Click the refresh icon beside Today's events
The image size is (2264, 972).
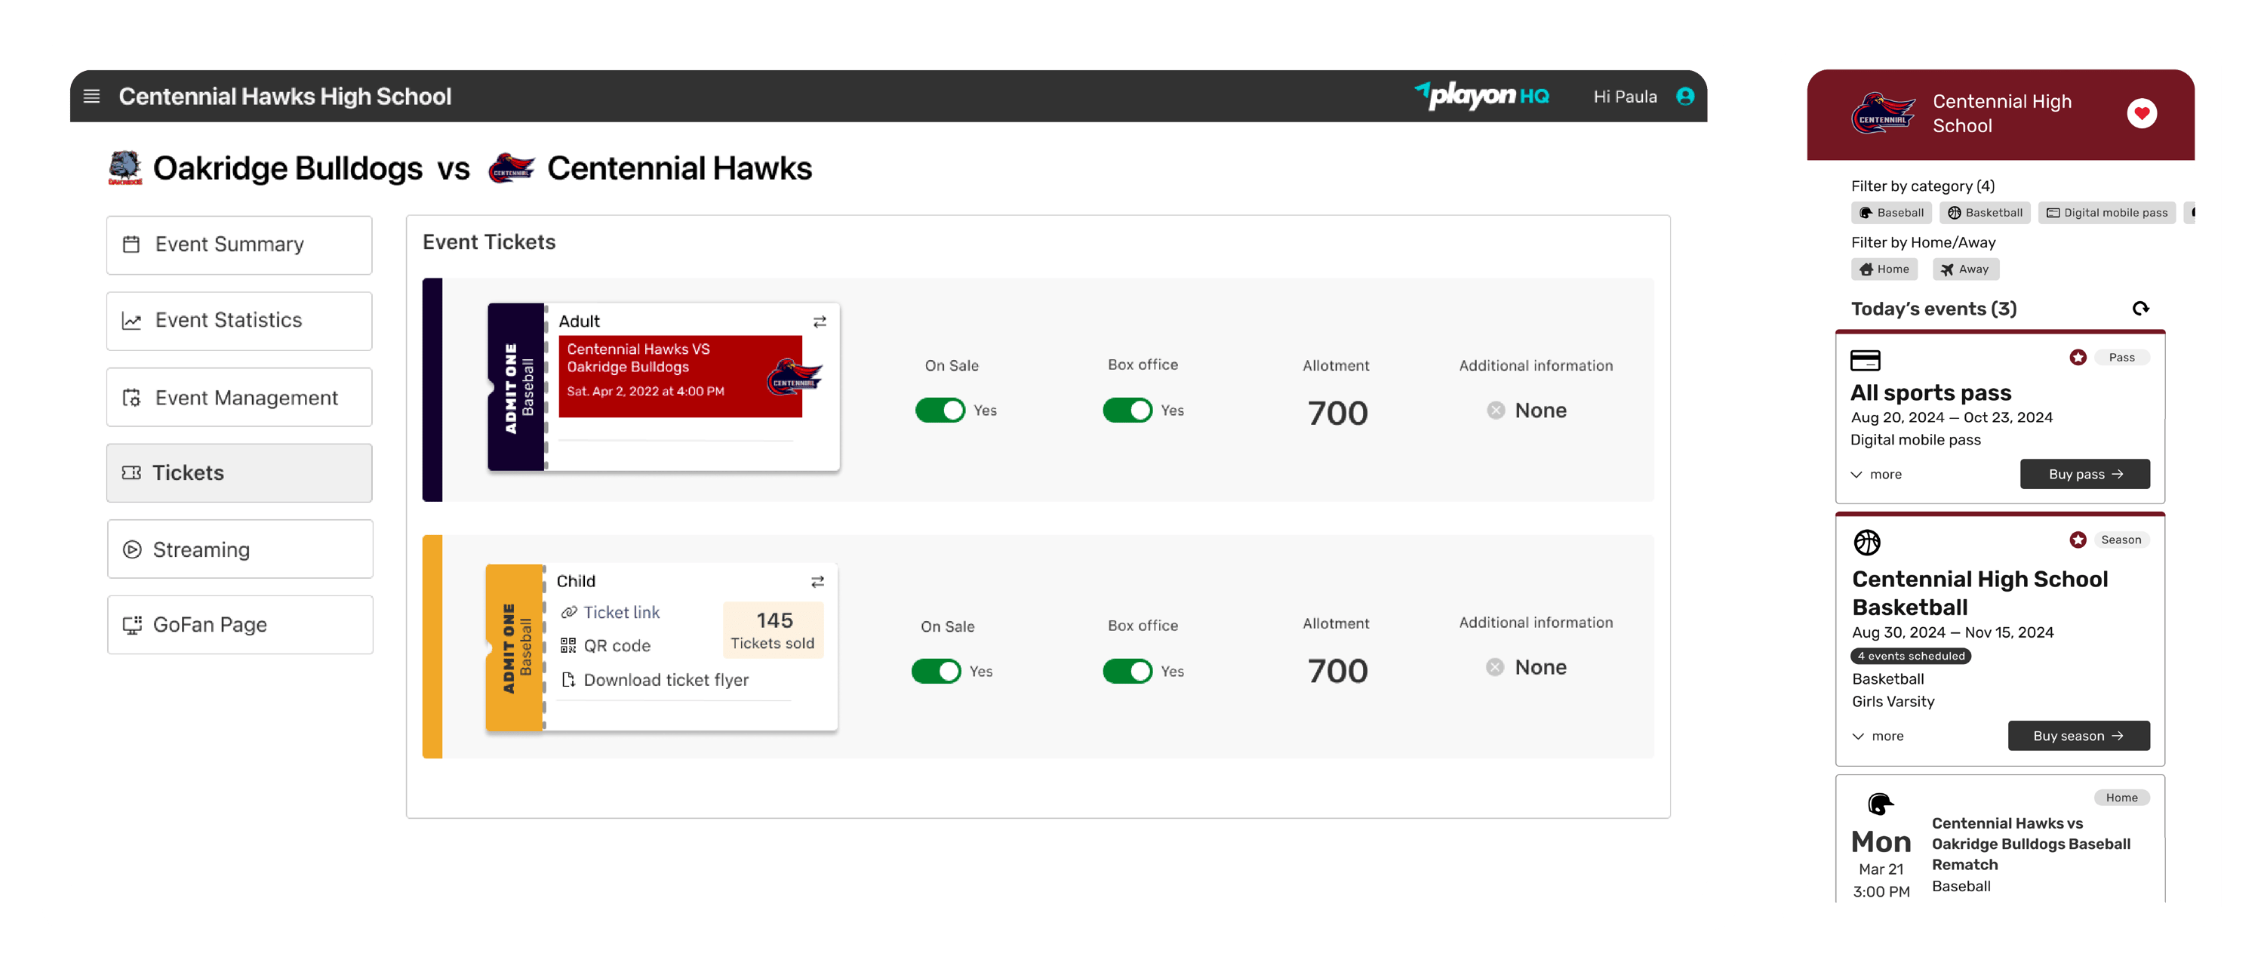coord(2140,309)
